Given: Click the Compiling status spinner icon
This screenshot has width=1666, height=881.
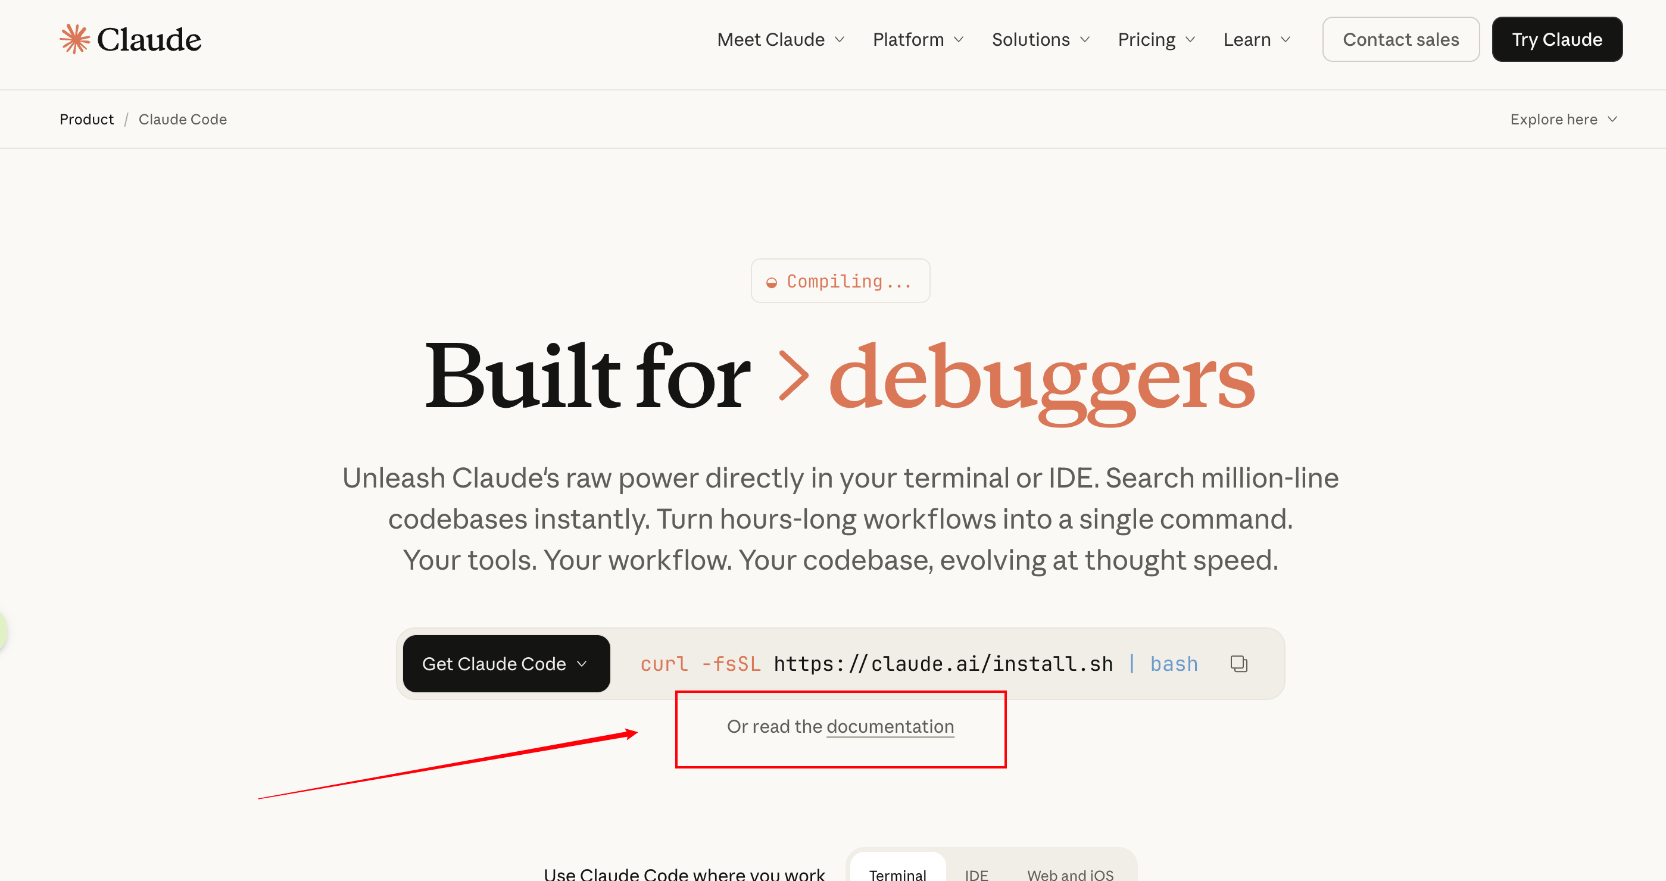Looking at the screenshot, I should [771, 283].
